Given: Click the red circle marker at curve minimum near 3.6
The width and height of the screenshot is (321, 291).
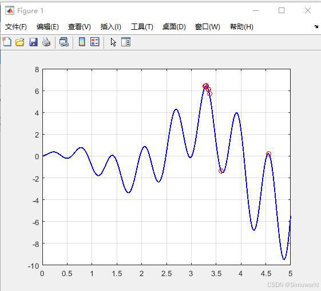Looking at the screenshot, I should pyautogui.click(x=221, y=171).
